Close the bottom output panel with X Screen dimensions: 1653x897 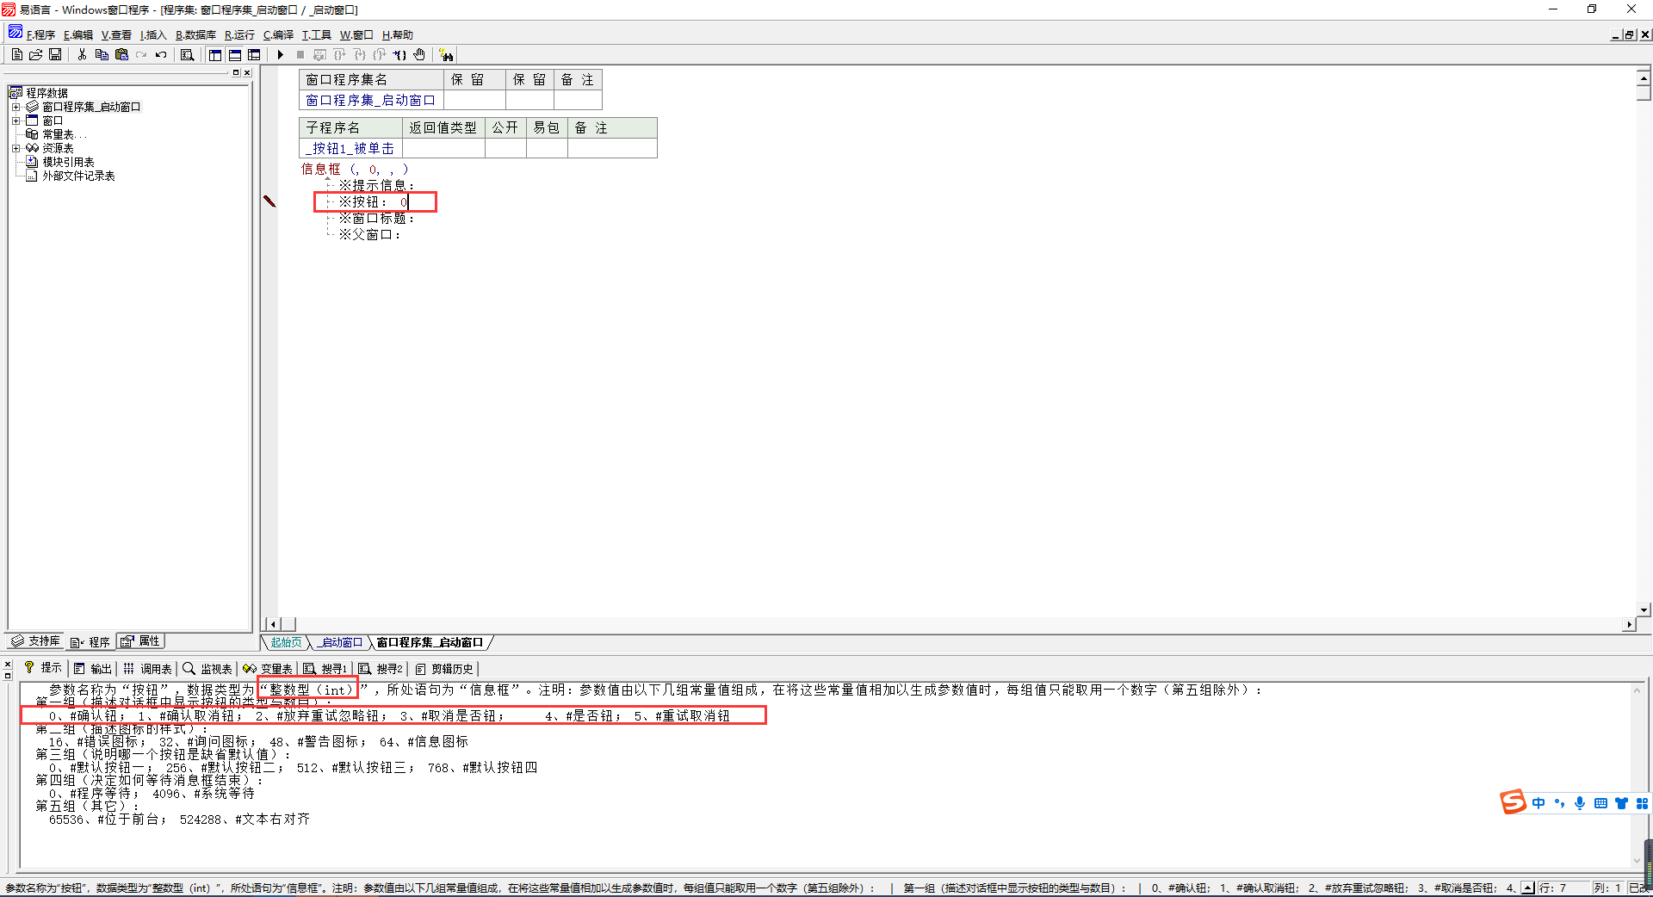point(8,665)
